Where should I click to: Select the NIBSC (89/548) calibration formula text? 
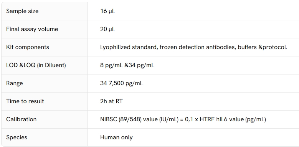[183, 119]
